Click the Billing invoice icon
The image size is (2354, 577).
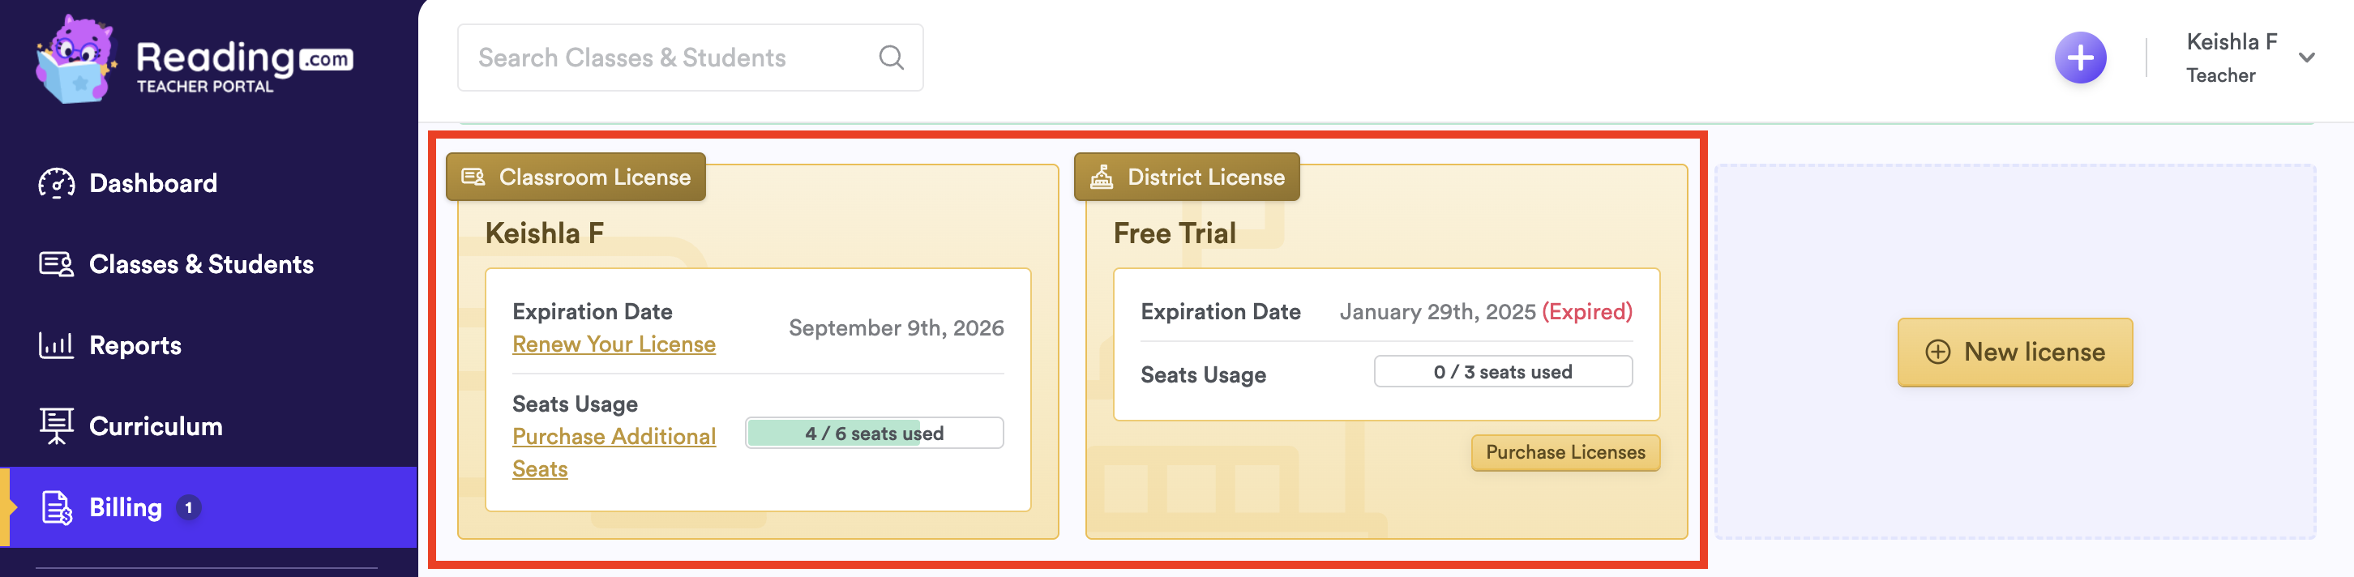(x=57, y=507)
